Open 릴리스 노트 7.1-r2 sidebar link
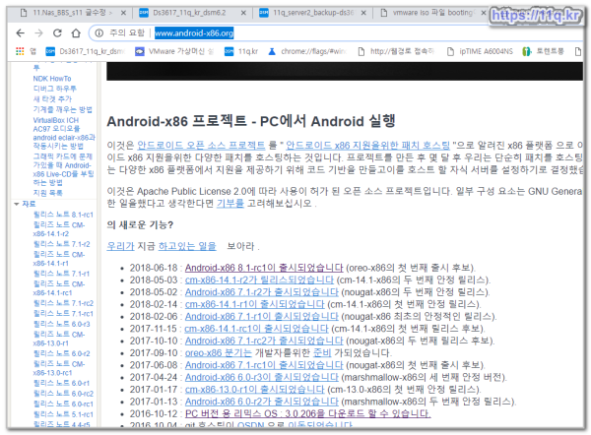Screen dimensions: 591x435 61,244
